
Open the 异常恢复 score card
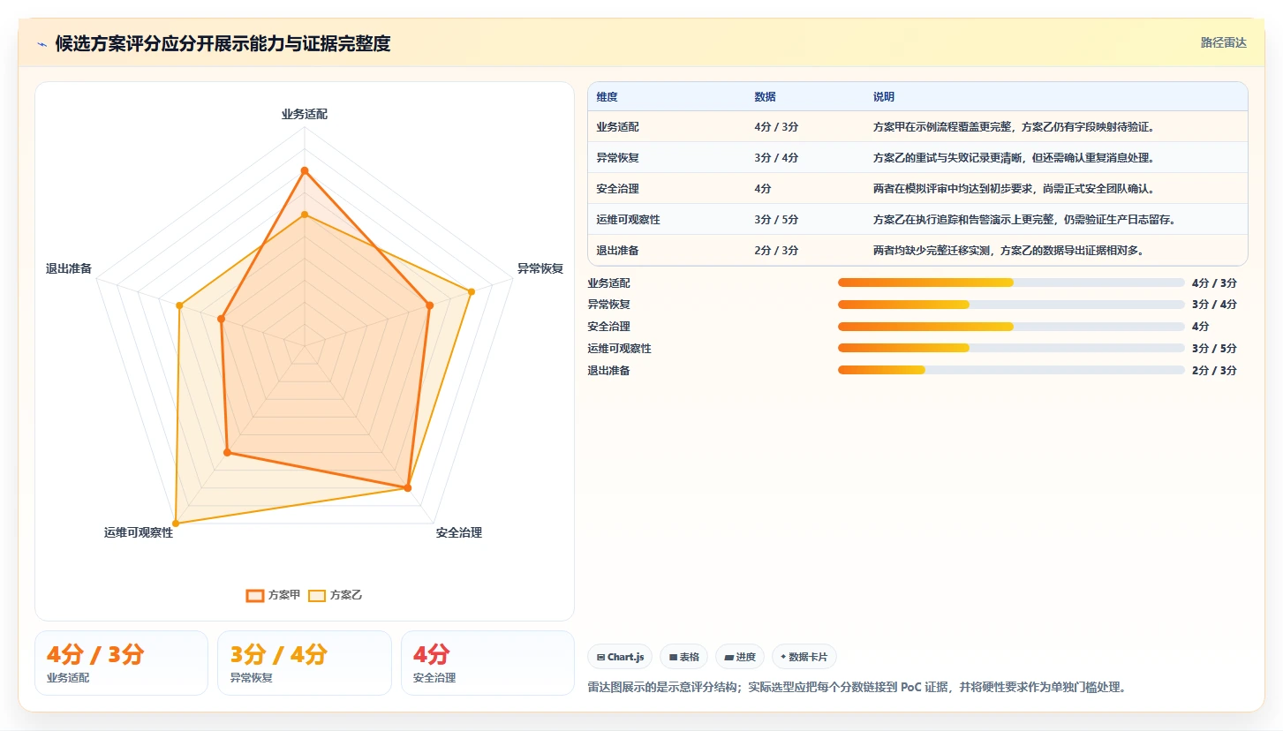304,663
